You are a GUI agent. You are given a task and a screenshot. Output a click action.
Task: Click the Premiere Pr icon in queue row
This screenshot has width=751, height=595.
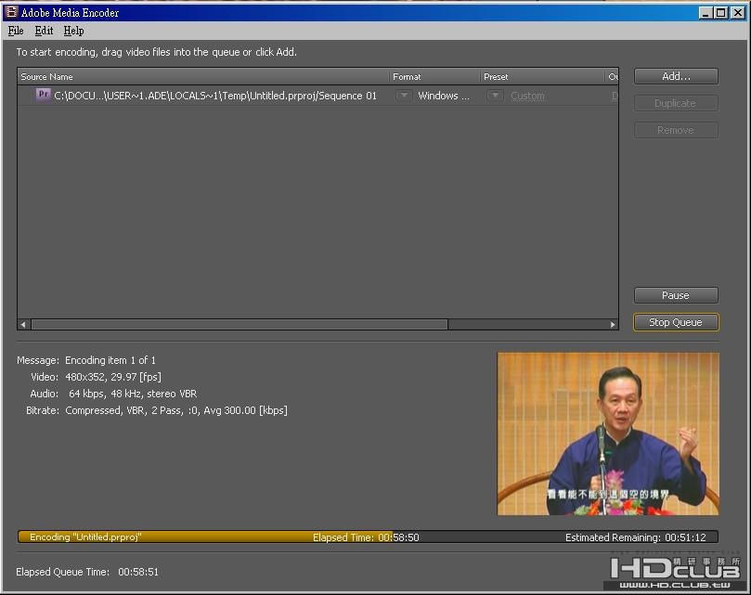pos(43,95)
